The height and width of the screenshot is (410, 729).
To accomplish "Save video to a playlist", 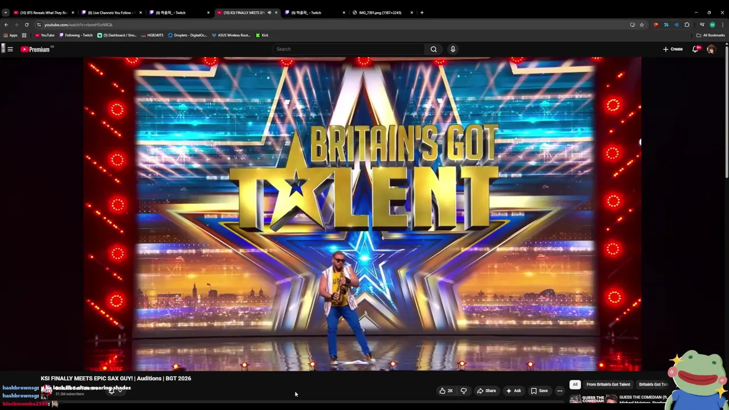I will pos(539,391).
